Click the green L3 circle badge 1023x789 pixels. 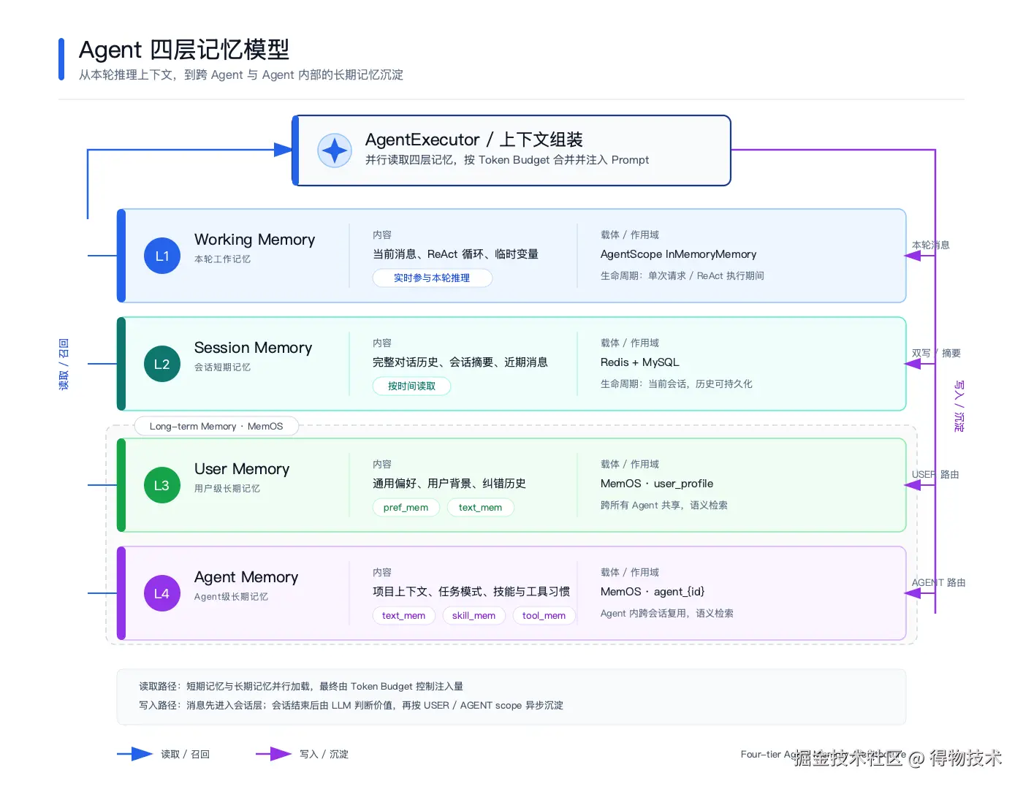[162, 486]
